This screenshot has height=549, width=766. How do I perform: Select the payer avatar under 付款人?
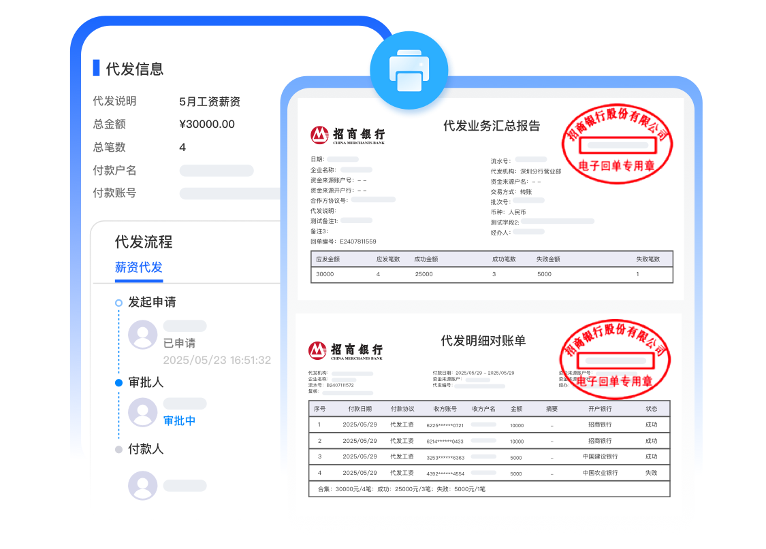pyautogui.click(x=143, y=485)
